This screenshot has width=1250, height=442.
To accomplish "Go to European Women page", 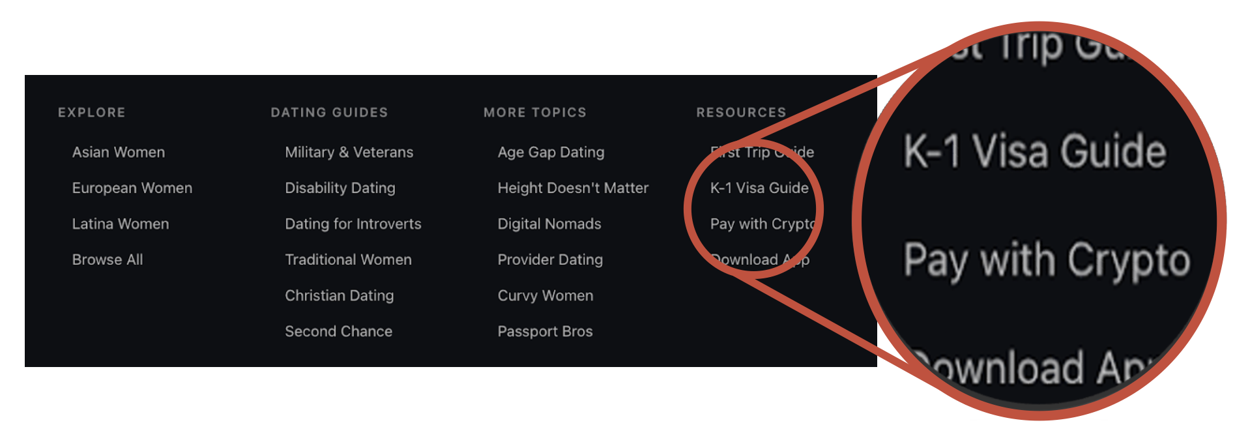I will click(x=132, y=188).
